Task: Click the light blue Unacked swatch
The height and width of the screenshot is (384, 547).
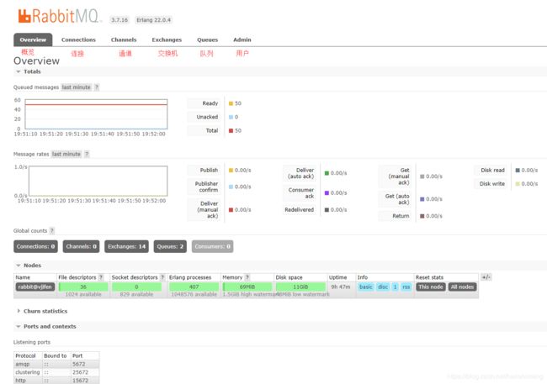Action: [231, 117]
